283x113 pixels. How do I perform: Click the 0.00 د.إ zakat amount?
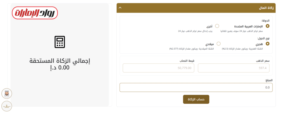[x=60, y=67]
